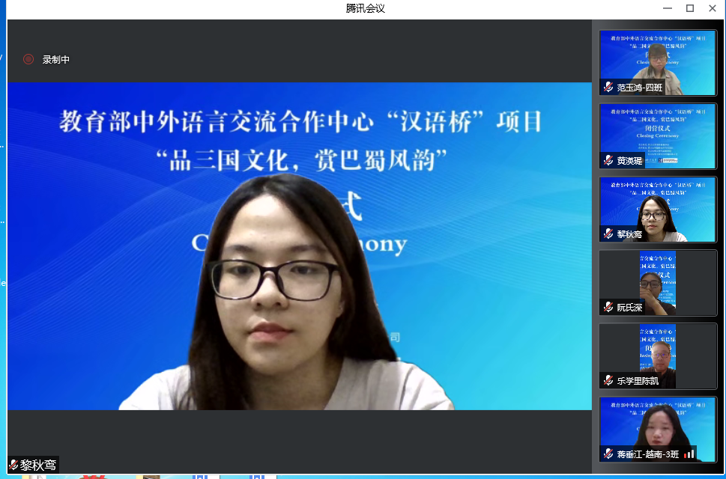Click muted mic icon beside 阮氏深
The height and width of the screenshot is (479, 726).
[608, 308]
